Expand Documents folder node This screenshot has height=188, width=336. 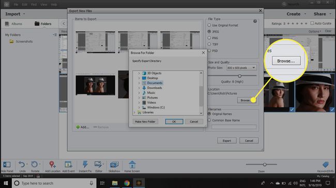139,83
